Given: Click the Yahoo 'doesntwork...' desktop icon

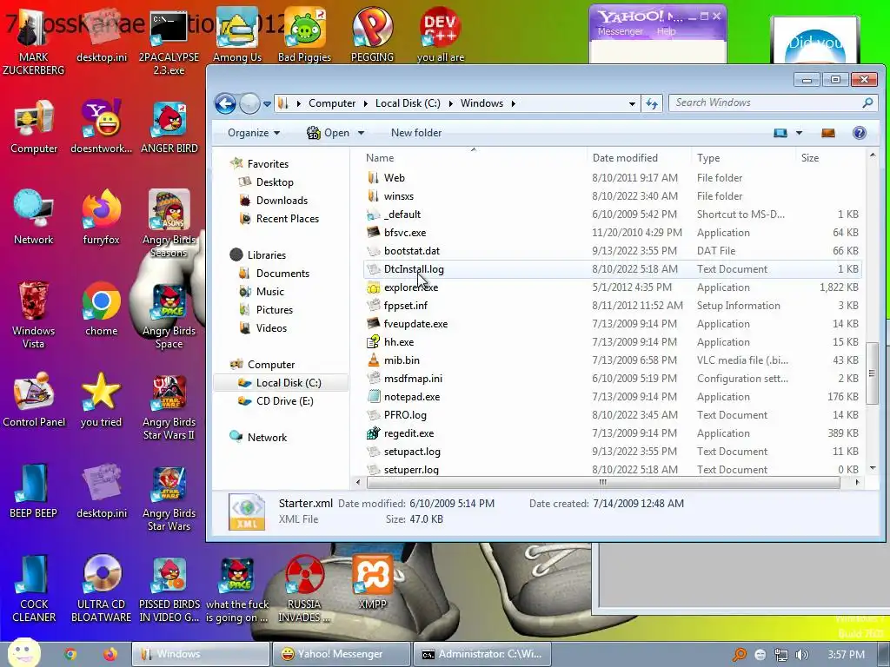Looking at the screenshot, I should pos(101,127).
